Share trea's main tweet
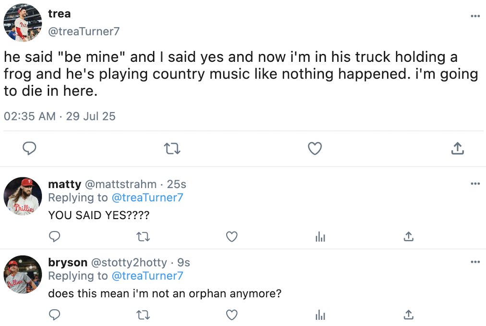486x326 pixels. 458,149
